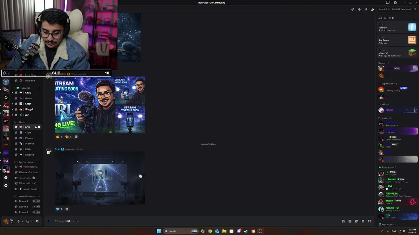Open User Settings gear
Screen dimensions: 419x235
37,221
